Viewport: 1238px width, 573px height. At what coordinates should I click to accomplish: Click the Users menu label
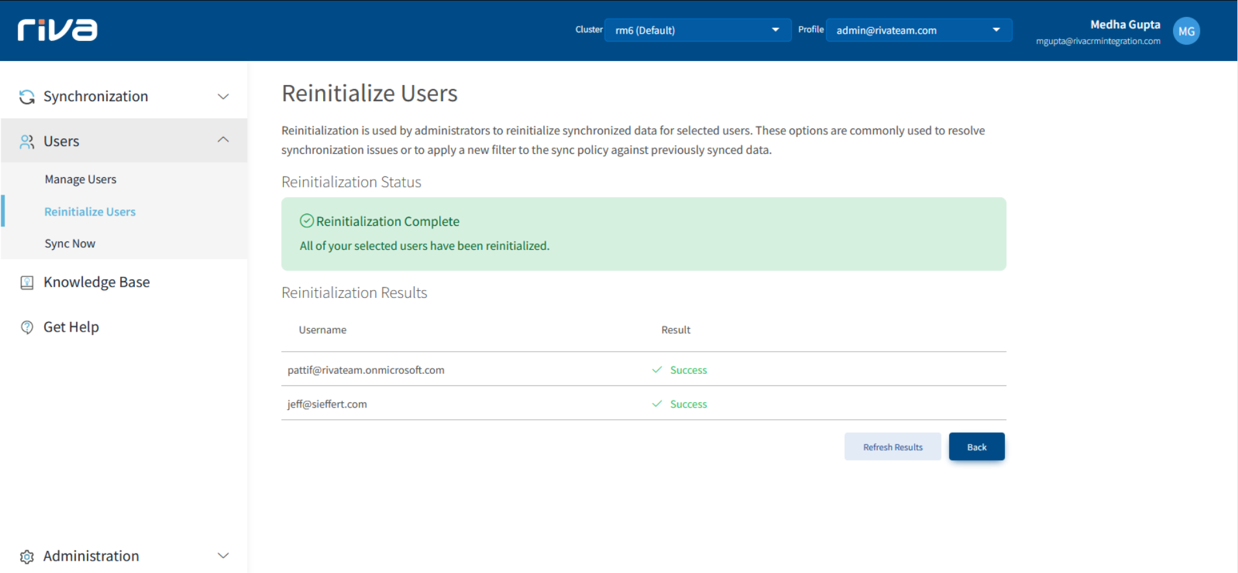pos(61,141)
